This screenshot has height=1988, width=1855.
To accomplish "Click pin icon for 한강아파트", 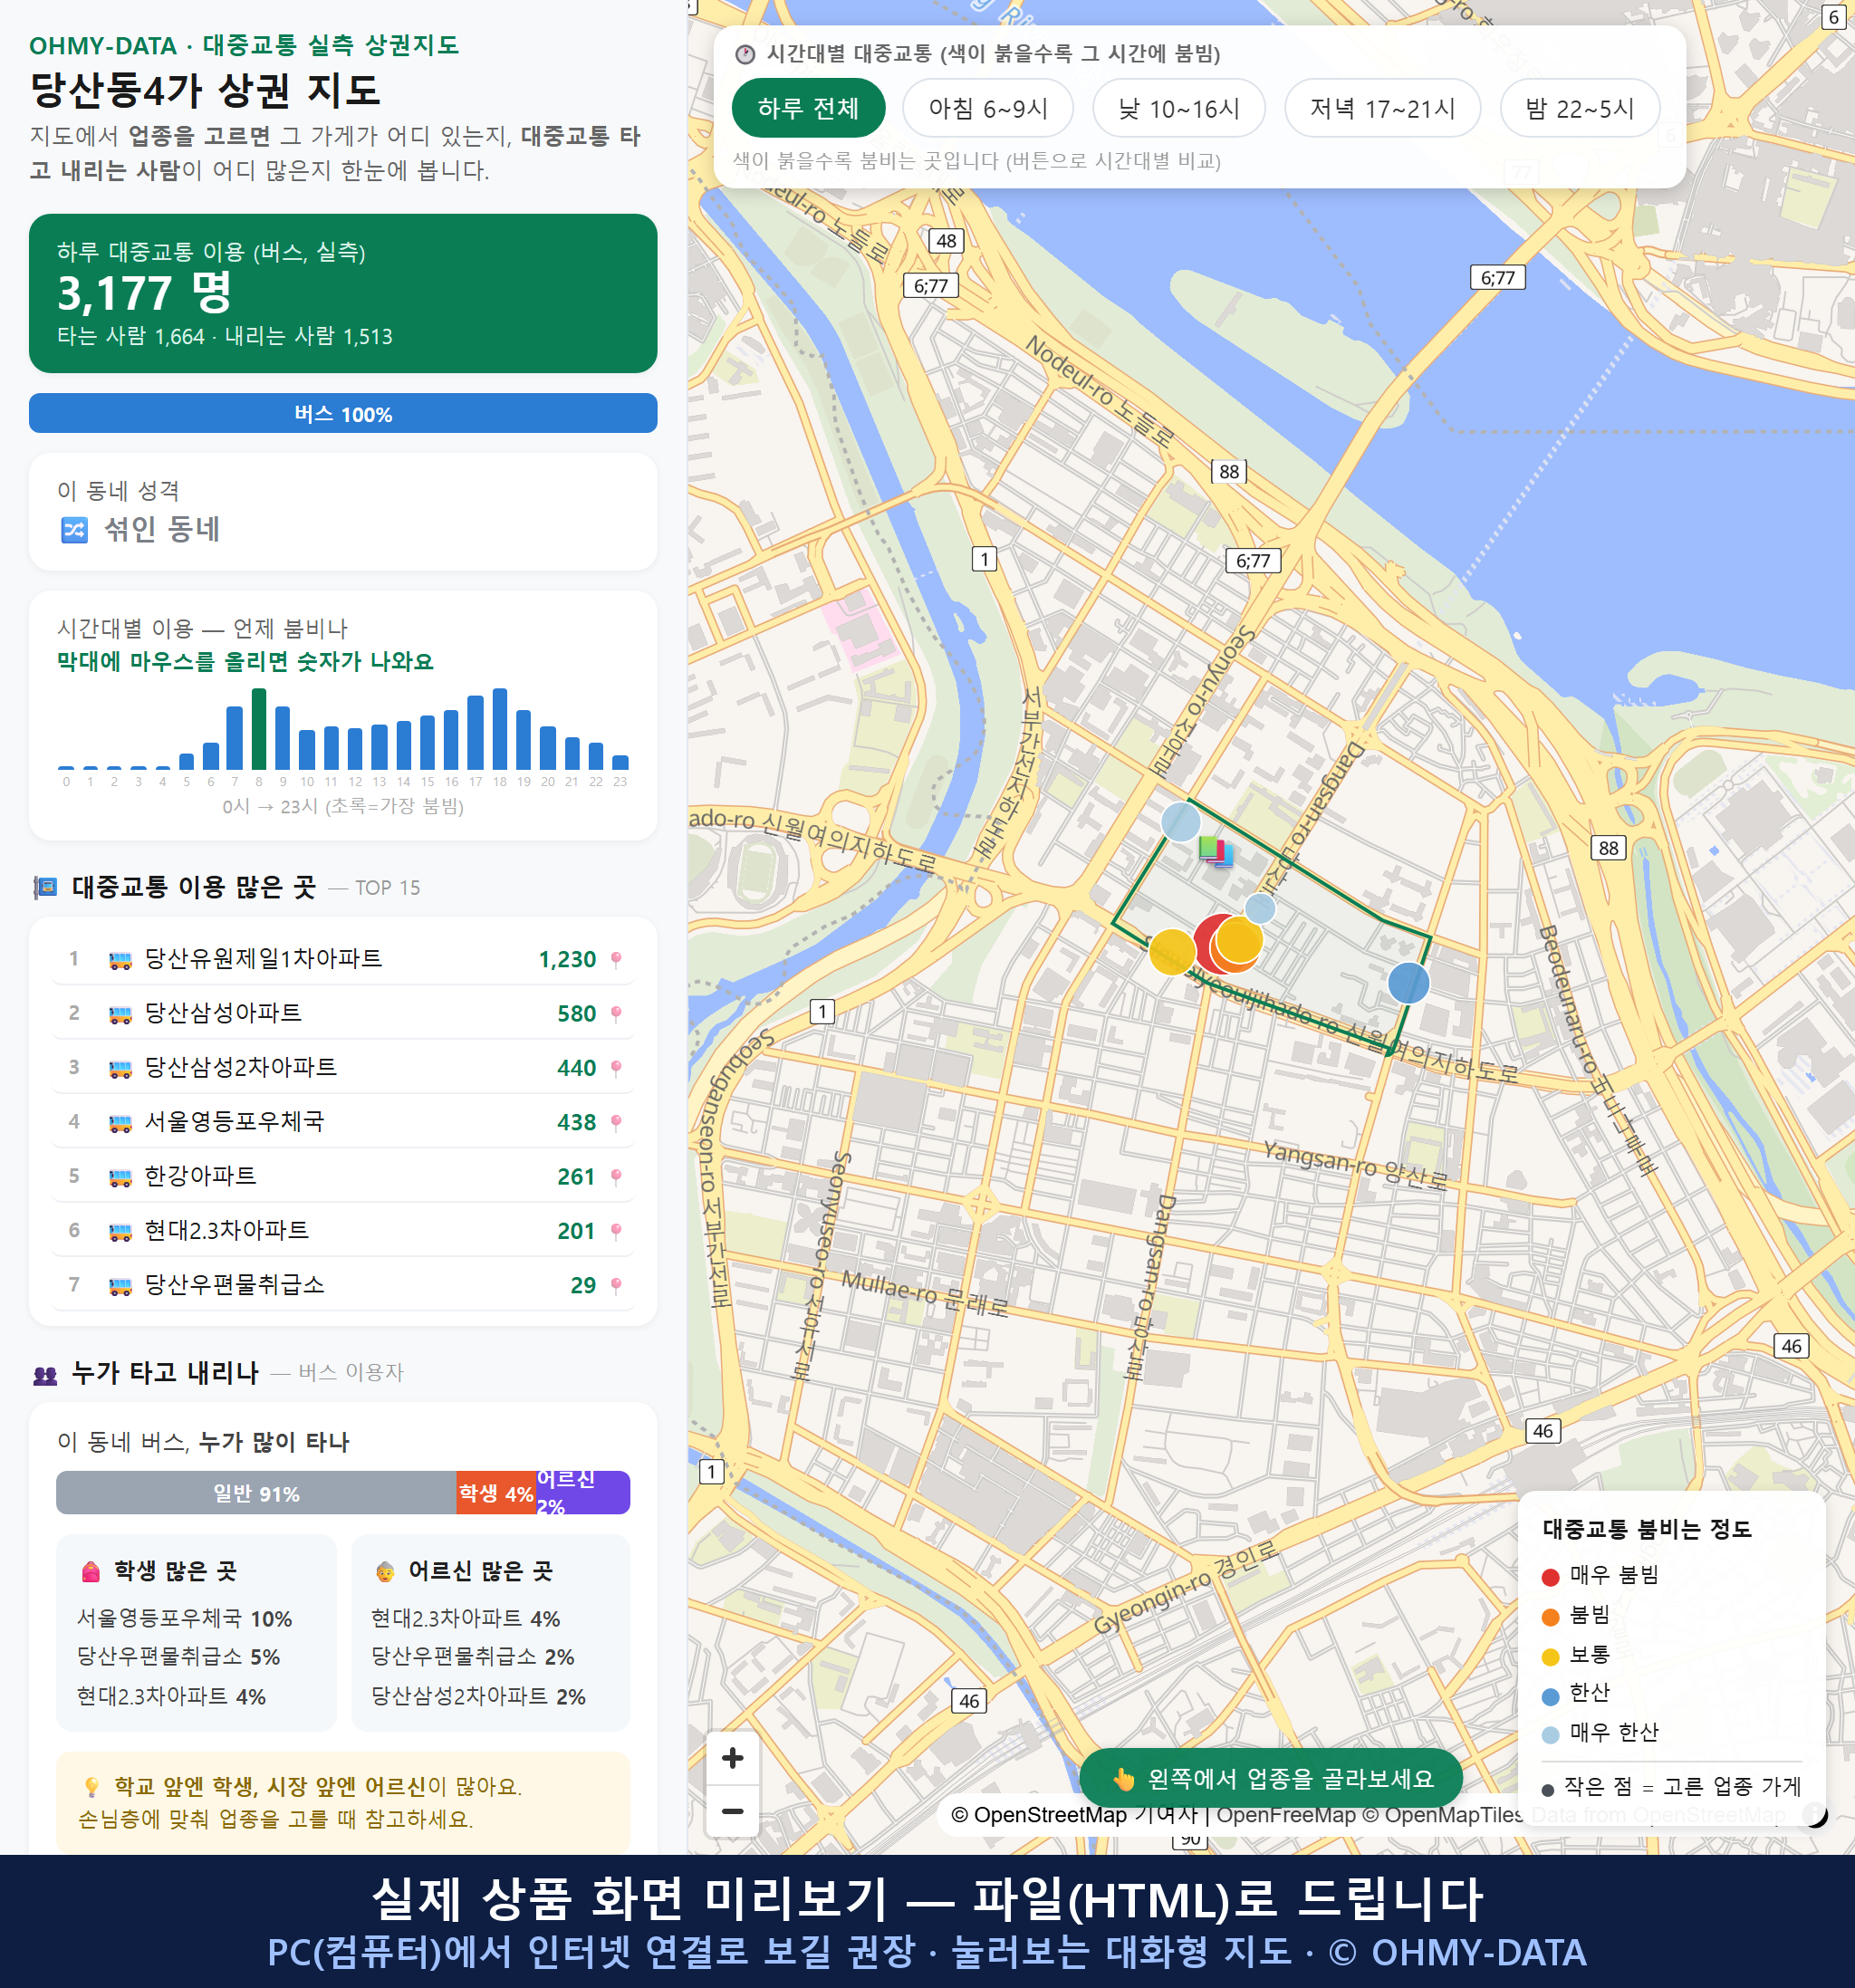I will click(x=616, y=1177).
